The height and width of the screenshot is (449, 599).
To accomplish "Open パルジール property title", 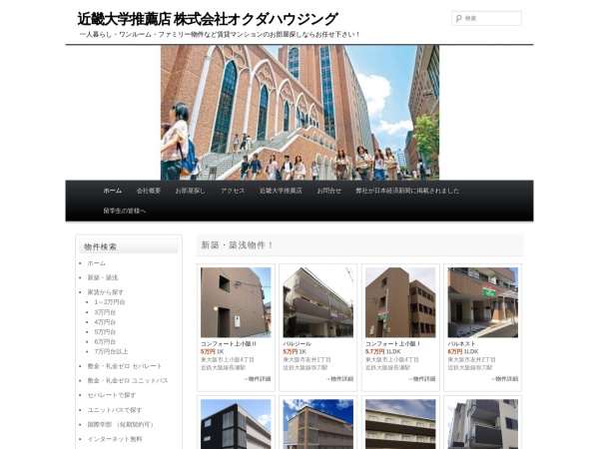I will [x=297, y=343].
